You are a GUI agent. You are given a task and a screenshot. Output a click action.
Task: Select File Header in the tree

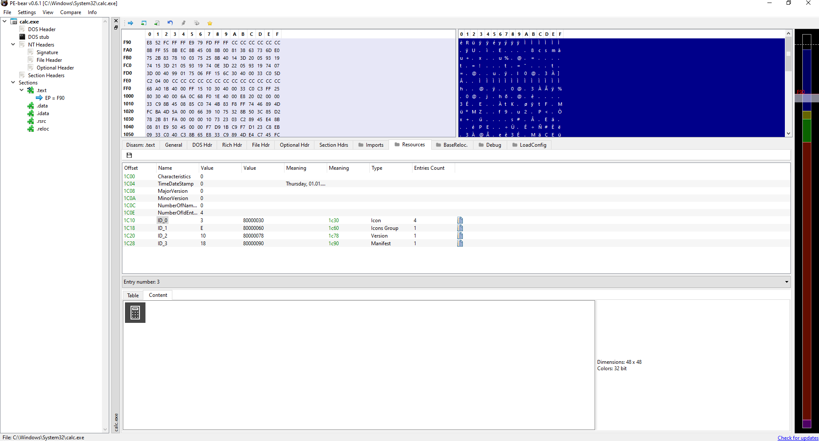coord(49,60)
